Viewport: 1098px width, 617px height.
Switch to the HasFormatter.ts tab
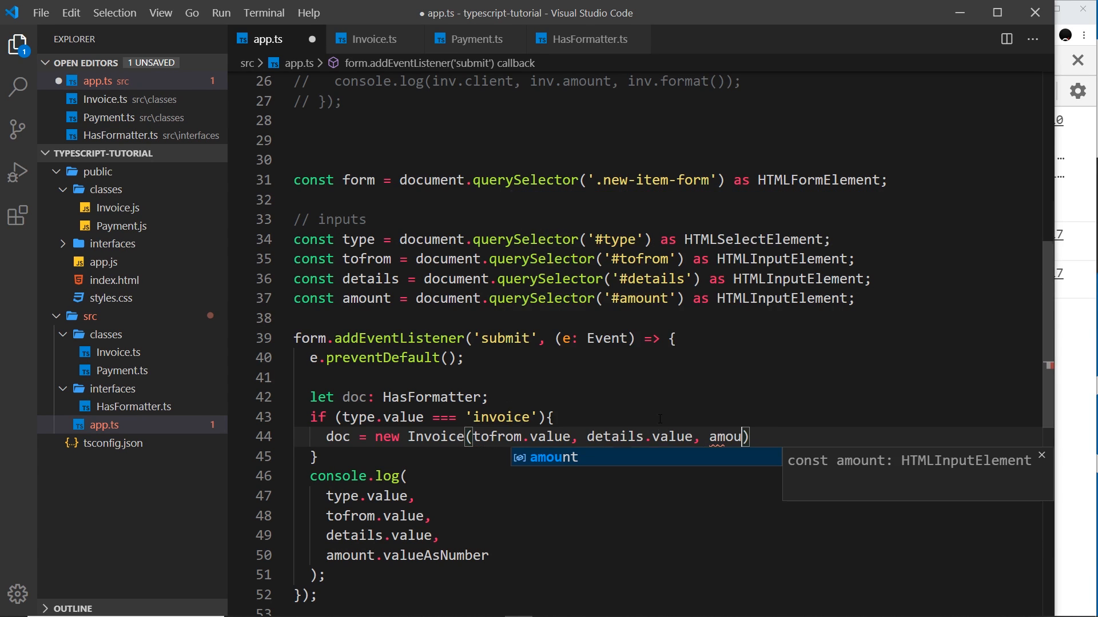(590, 39)
